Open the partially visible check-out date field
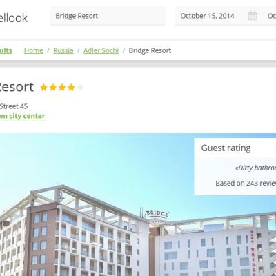Screen dimensions: 276x276 pyautogui.click(x=270, y=16)
